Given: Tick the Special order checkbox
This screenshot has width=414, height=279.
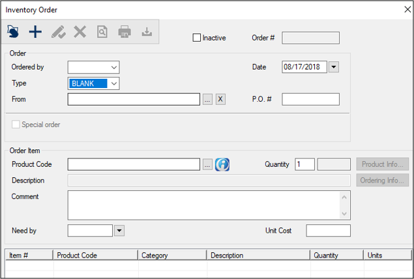Looking at the screenshot, I should click(x=16, y=125).
